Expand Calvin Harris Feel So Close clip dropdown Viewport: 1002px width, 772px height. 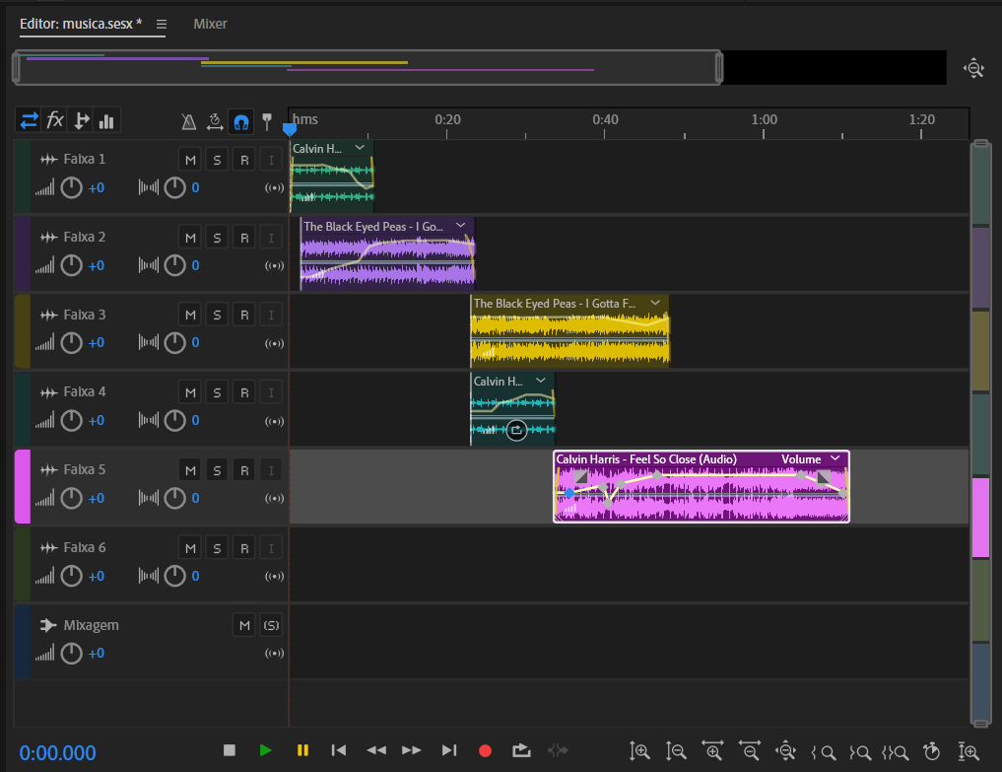[835, 458]
